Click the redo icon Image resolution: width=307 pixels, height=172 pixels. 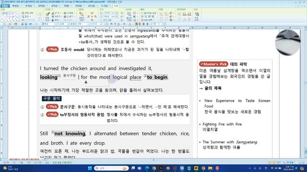click(x=36, y=24)
